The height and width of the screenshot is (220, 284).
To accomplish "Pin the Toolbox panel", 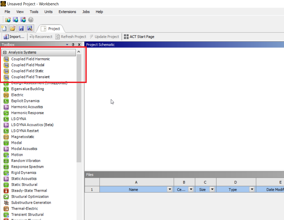I will 73,44.
